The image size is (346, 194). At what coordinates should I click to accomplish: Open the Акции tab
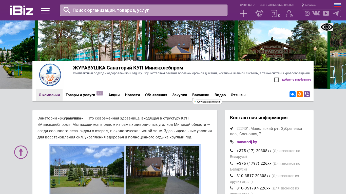click(x=114, y=95)
